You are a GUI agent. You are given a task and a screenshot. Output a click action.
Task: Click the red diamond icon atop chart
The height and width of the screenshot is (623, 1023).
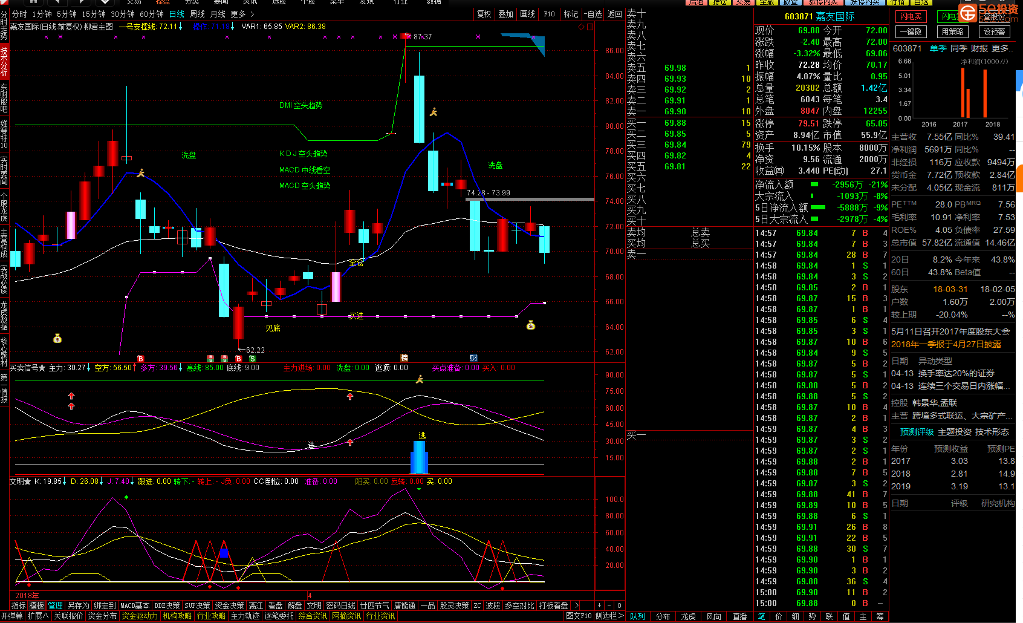(x=582, y=27)
